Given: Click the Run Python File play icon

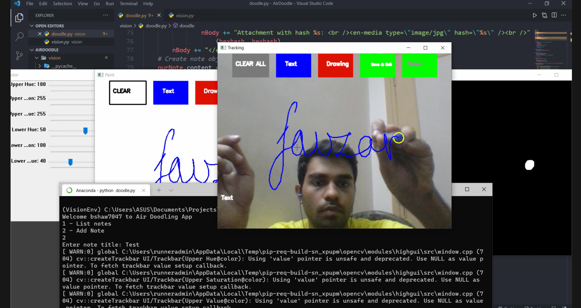Looking at the screenshot, I should 535,15.
